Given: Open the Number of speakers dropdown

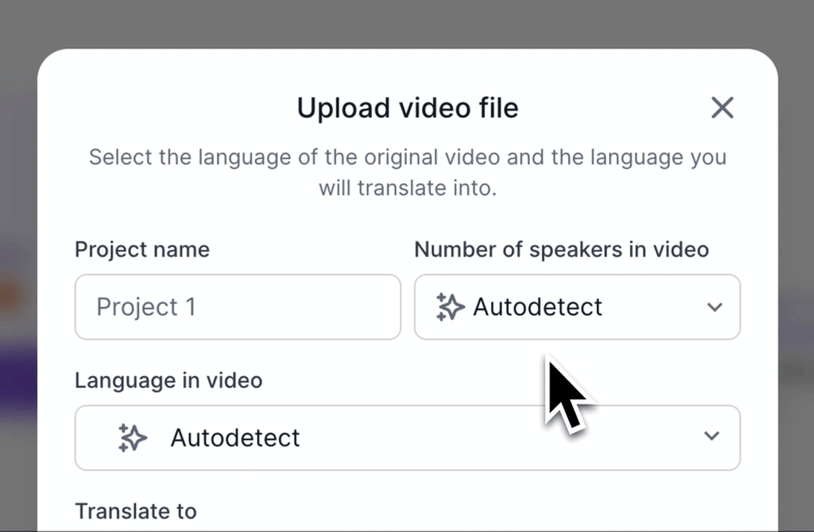Looking at the screenshot, I should [x=577, y=307].
